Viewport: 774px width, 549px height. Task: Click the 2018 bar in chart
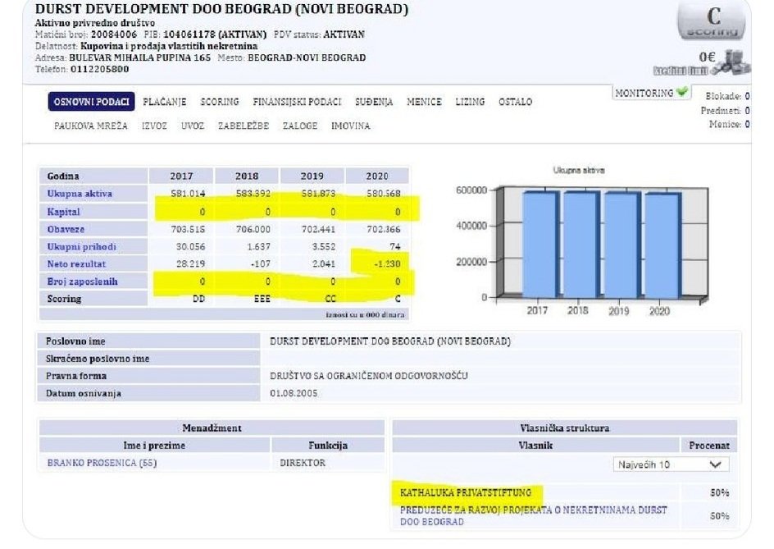pyautogui.click(x=581, y=245)
